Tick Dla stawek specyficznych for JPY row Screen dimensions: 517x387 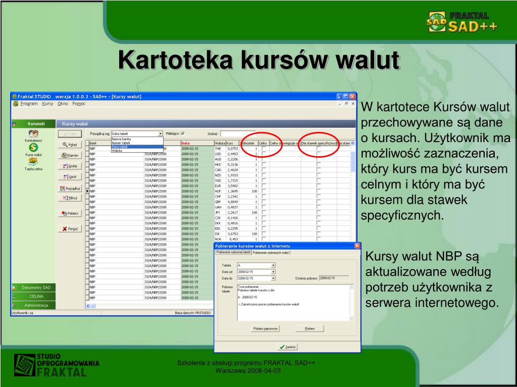[318, 213]
